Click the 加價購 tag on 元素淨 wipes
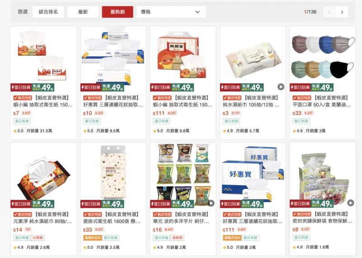 [38, 238]
